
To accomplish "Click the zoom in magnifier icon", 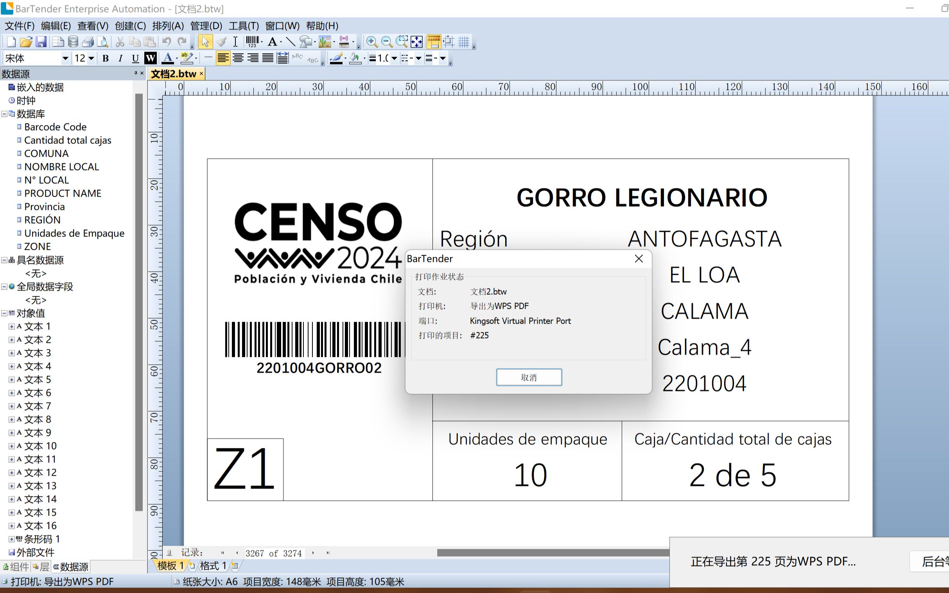I will click(x=371, y=41).
